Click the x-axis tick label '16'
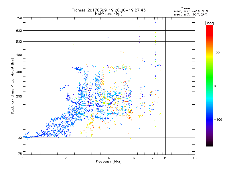 click(195, 158)
